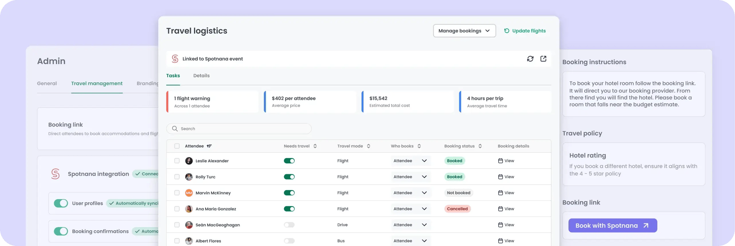Sort by Needs travel column arrows
The height and width of the screenshot is (246, 735).
click(x=315, y=146)
